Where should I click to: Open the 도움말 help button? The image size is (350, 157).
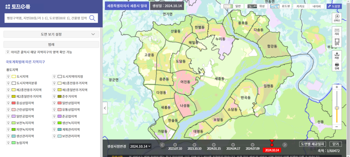coord(334,6)
